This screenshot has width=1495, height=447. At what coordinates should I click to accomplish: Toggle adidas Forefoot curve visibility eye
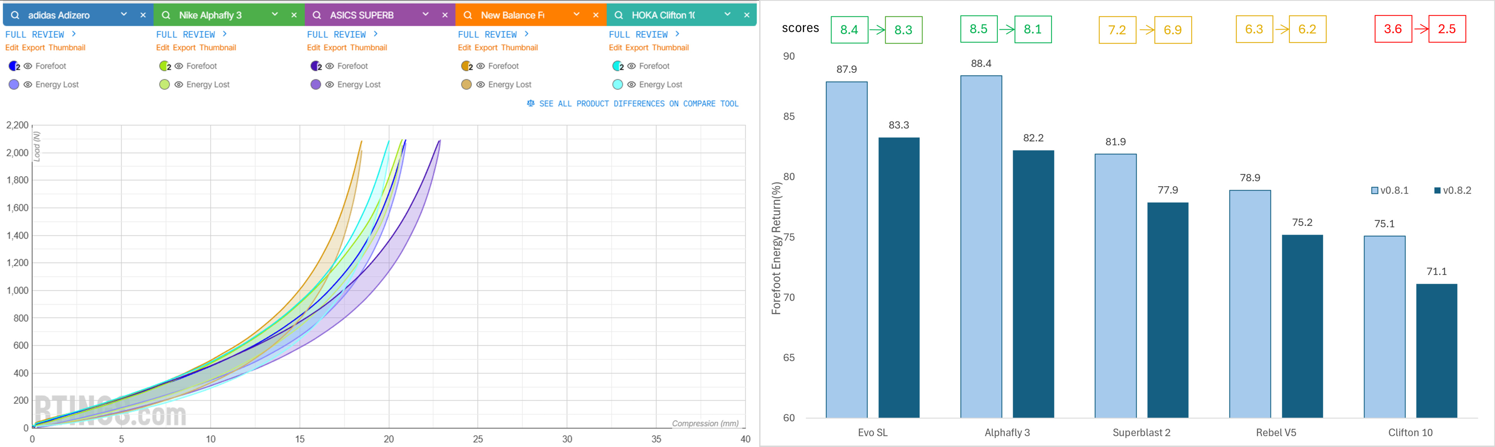point(28,66)
